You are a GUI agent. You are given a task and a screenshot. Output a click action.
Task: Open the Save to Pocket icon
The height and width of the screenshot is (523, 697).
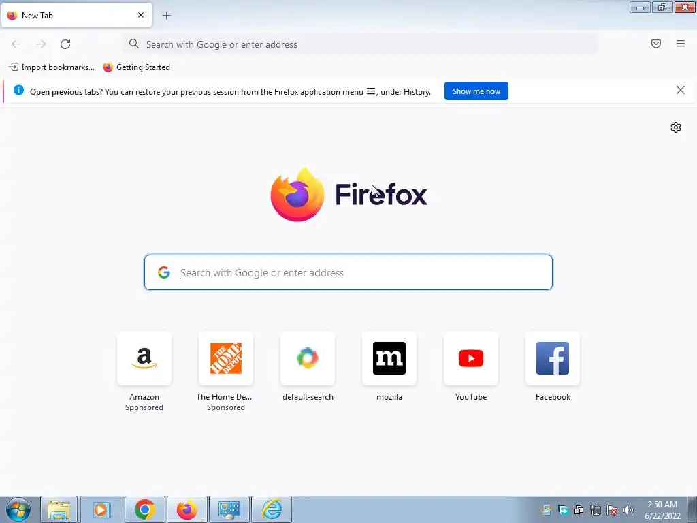coord(656,44)
